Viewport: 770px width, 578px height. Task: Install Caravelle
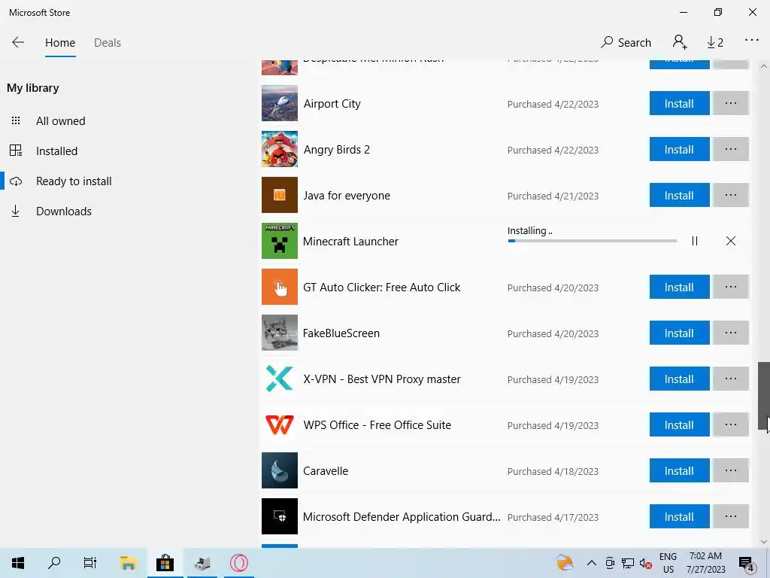(679, 470)
